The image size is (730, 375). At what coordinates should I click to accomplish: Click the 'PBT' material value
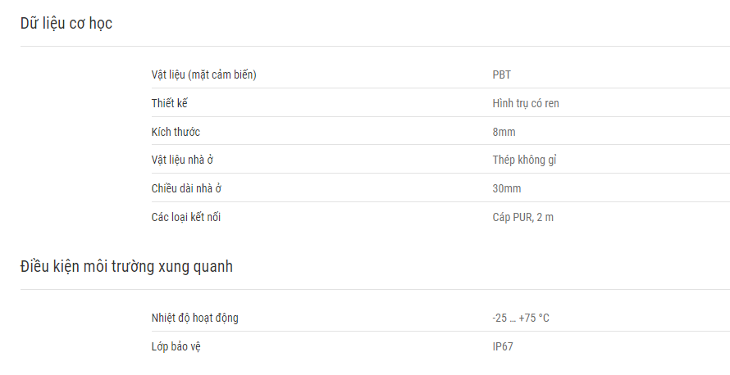(x=501, y=75)
